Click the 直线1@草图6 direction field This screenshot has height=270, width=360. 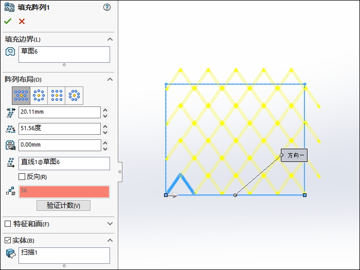64,164
